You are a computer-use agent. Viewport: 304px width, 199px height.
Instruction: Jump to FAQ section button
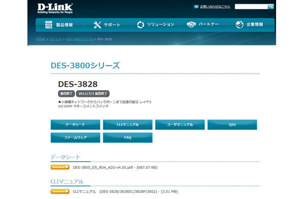click(x=128, y=138)
